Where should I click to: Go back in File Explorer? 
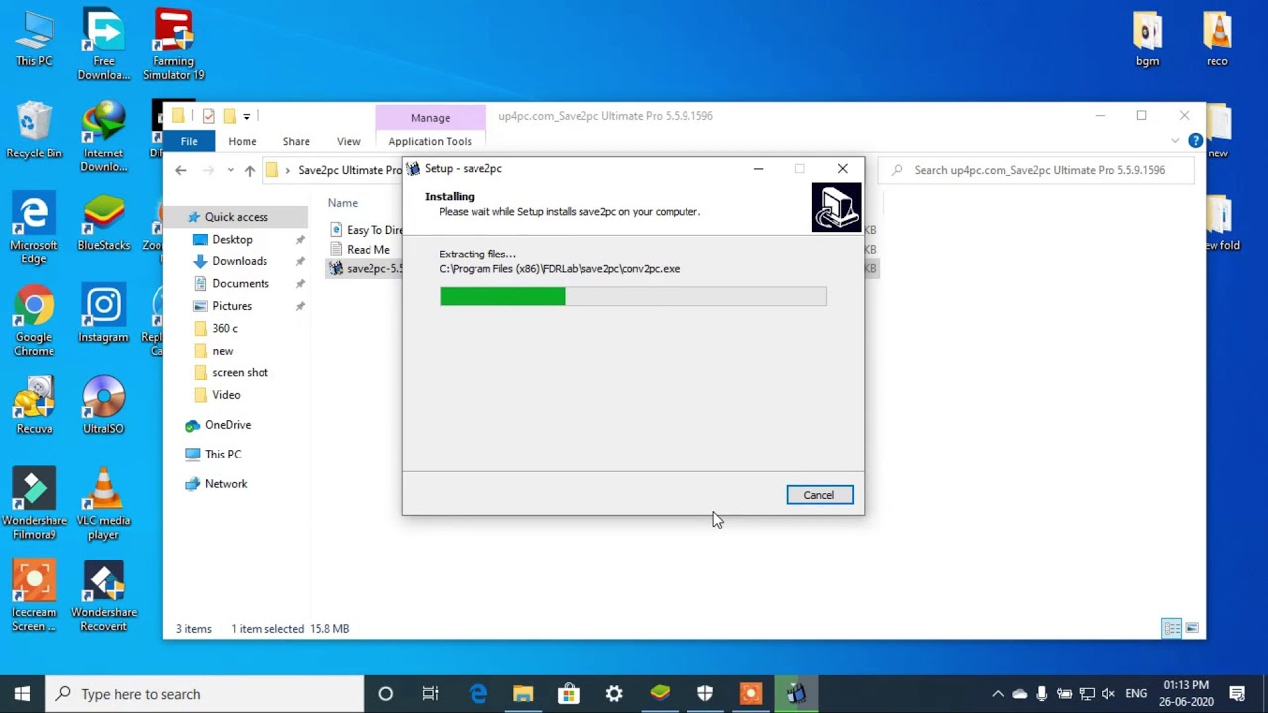tap(180, 170)
